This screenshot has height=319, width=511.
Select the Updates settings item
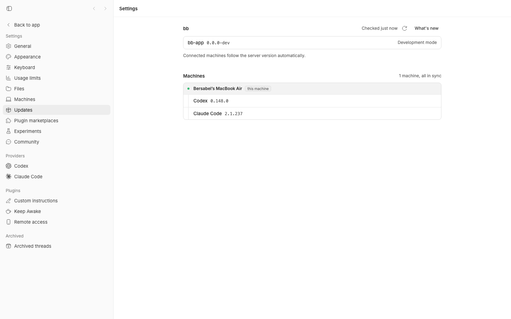(56, 110)
